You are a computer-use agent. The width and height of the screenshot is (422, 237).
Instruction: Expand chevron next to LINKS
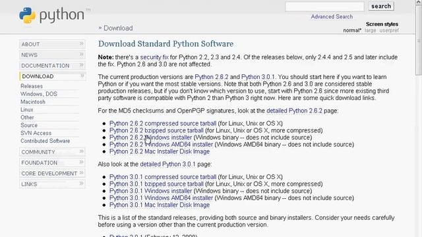click(82, 184)
